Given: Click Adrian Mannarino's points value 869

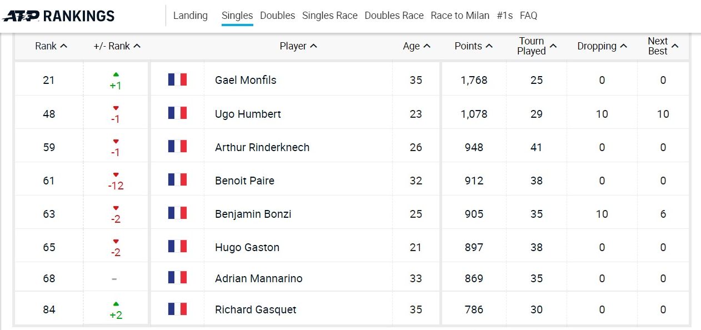Looking at the screenshot, I should (474, 278).
